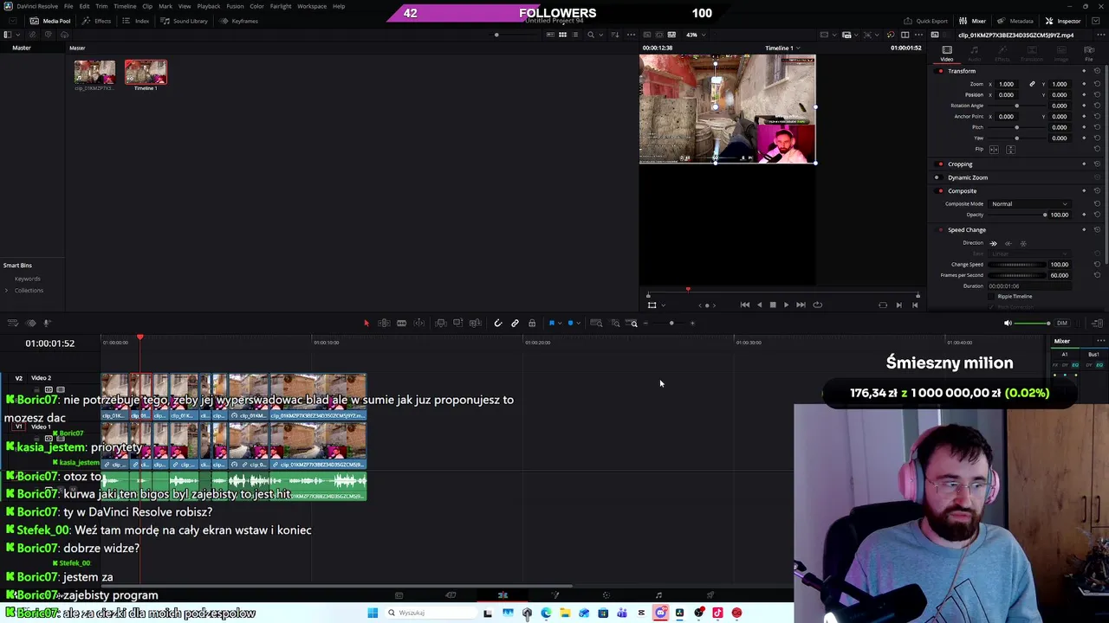The image size is (1109, 623).
Task: Switch media pool to list view
Action: tap(574, 35)
